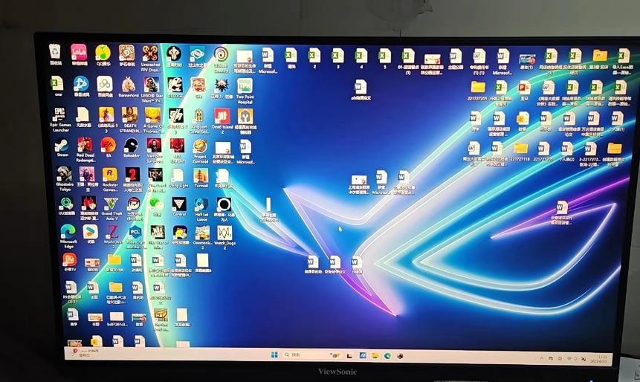This screenshot has width=640, height=382.
Task: Open the 芒果TV shortcut
Action: [69, 261]
